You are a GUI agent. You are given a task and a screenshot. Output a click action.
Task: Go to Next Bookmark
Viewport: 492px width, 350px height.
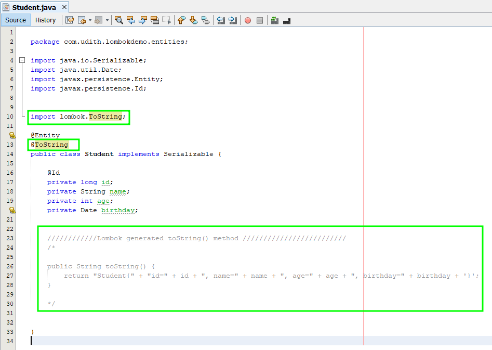193,20
